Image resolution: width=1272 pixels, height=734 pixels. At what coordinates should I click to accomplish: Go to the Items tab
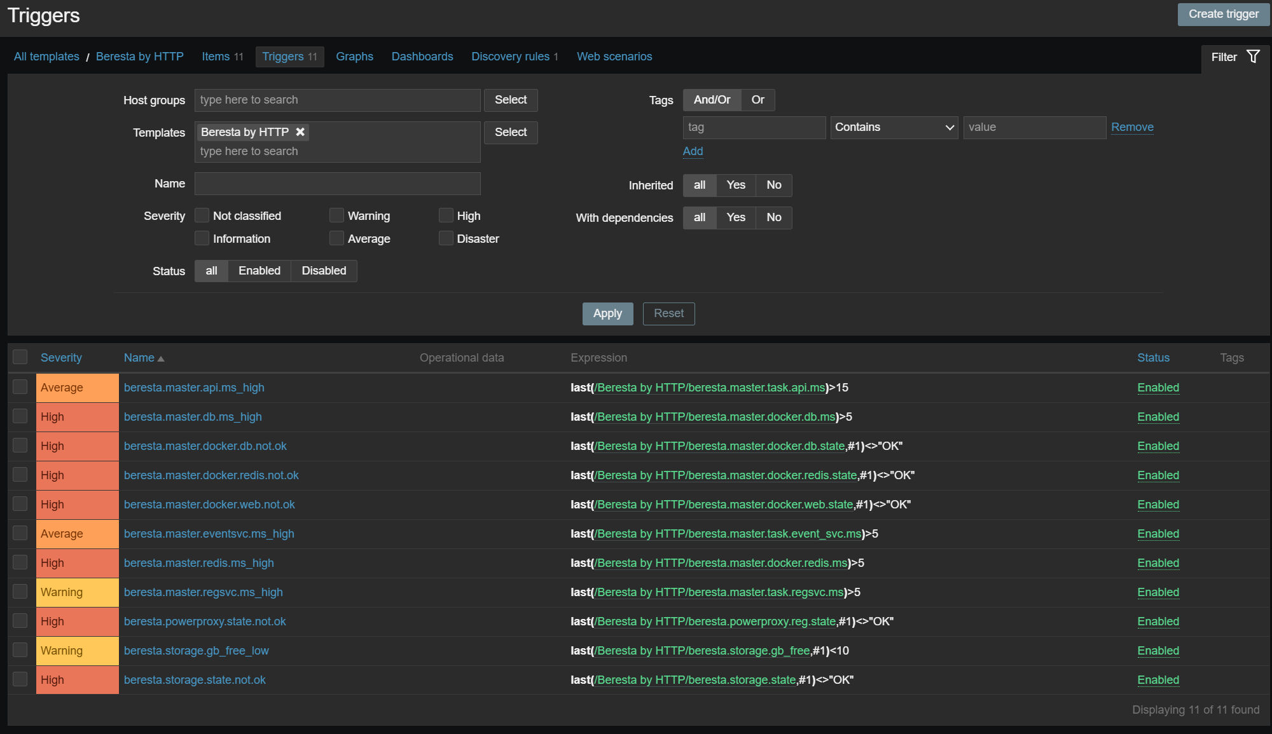click(216, 57)
